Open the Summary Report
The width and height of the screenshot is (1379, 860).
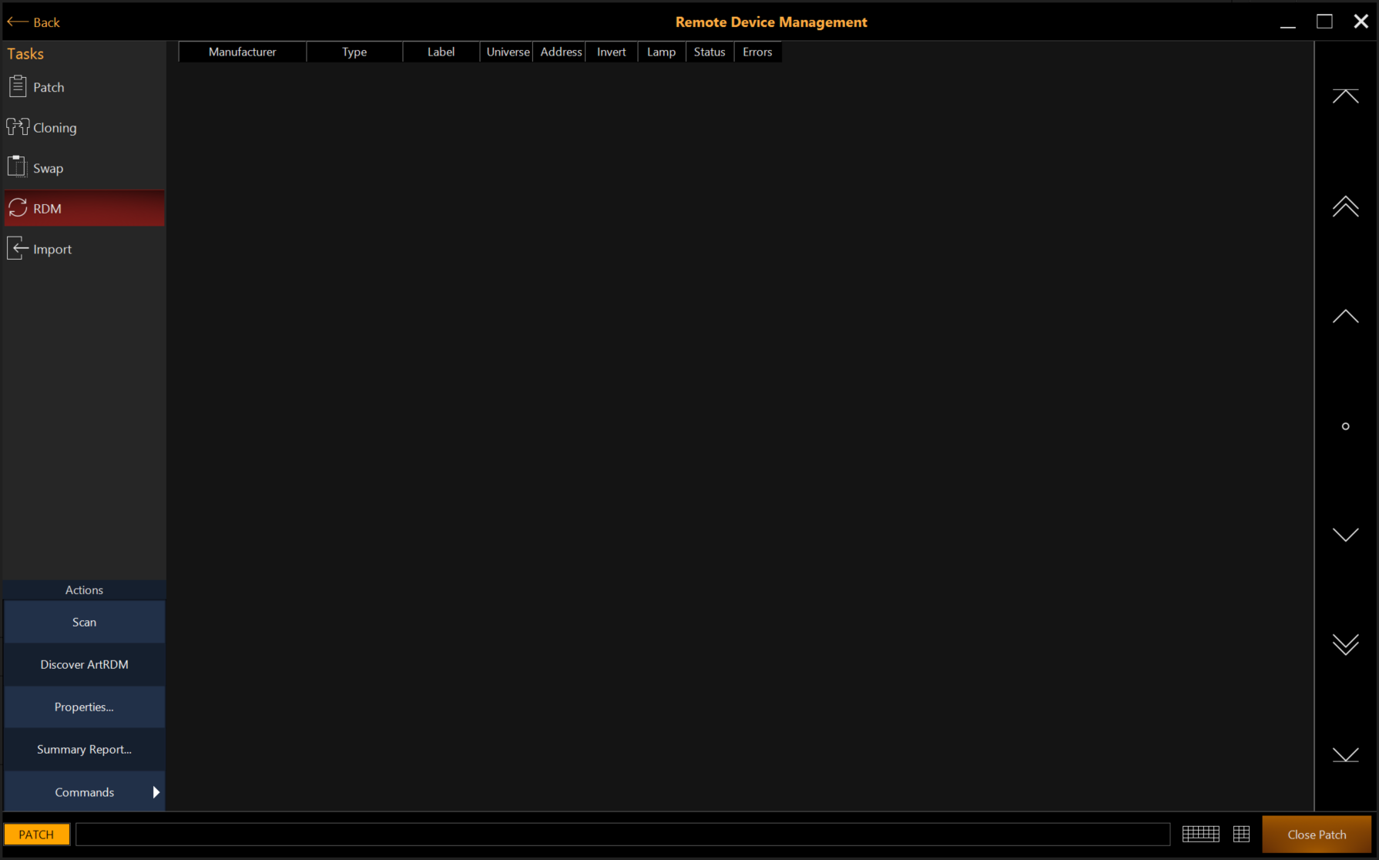84,749
